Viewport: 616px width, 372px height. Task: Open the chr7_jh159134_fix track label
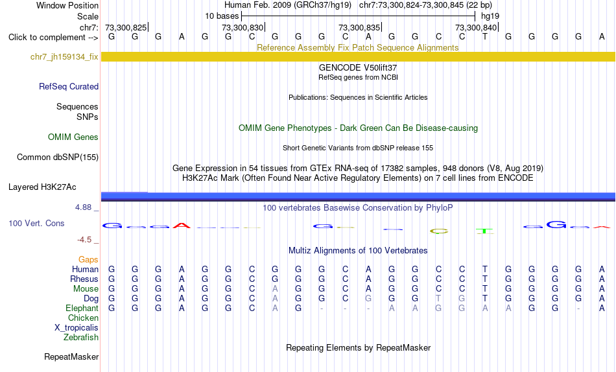(64, 56)
